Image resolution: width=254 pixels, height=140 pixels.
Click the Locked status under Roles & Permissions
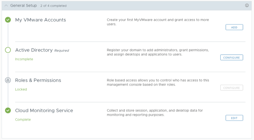pyautogui.click(x=21, y=89)
